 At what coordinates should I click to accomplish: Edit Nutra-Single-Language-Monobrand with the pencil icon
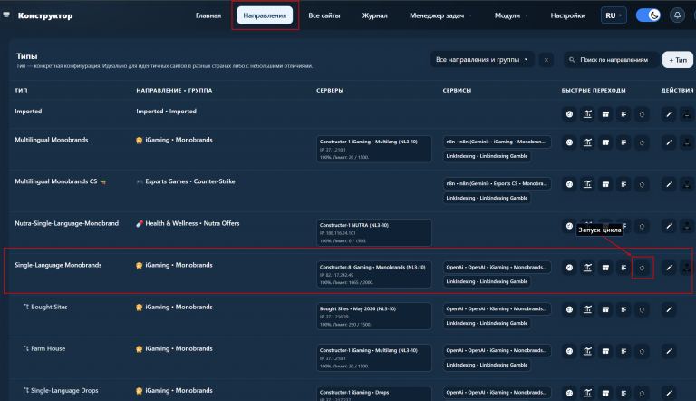click(669, 226)
